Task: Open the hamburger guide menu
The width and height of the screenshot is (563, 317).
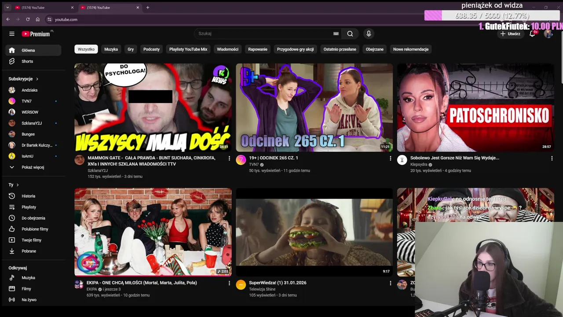Action: tap(12, 34)
